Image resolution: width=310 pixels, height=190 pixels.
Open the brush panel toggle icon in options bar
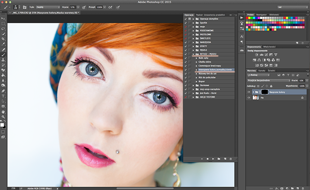tap(24, 7)
